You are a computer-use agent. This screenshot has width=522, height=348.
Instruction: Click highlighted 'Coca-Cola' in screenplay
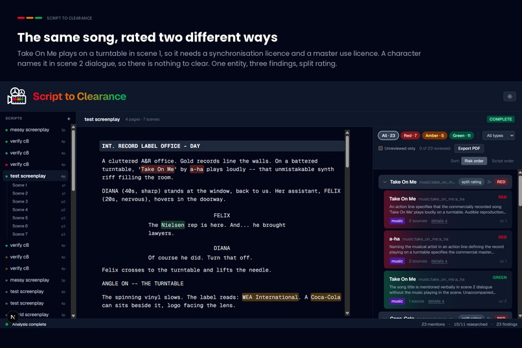pos(326,297)
